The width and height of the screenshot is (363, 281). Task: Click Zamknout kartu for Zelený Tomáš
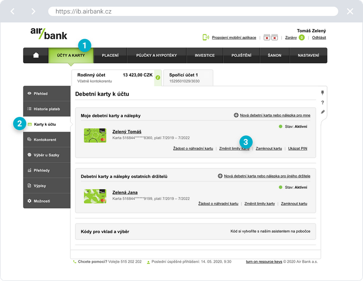[x=269, y=148]
